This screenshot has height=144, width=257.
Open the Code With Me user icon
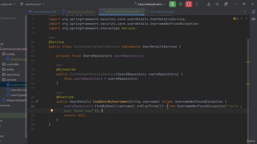coord(209,4)
